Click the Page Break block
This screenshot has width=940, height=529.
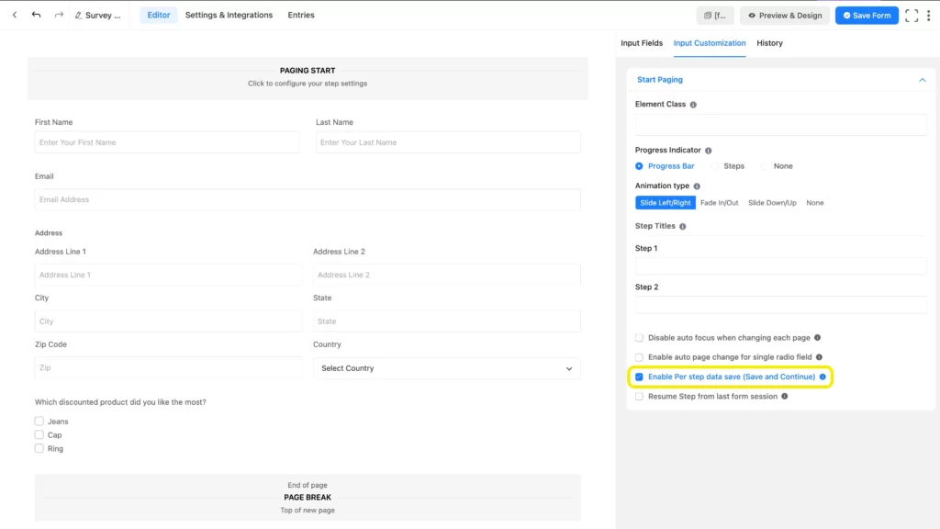tap(308, 497)
